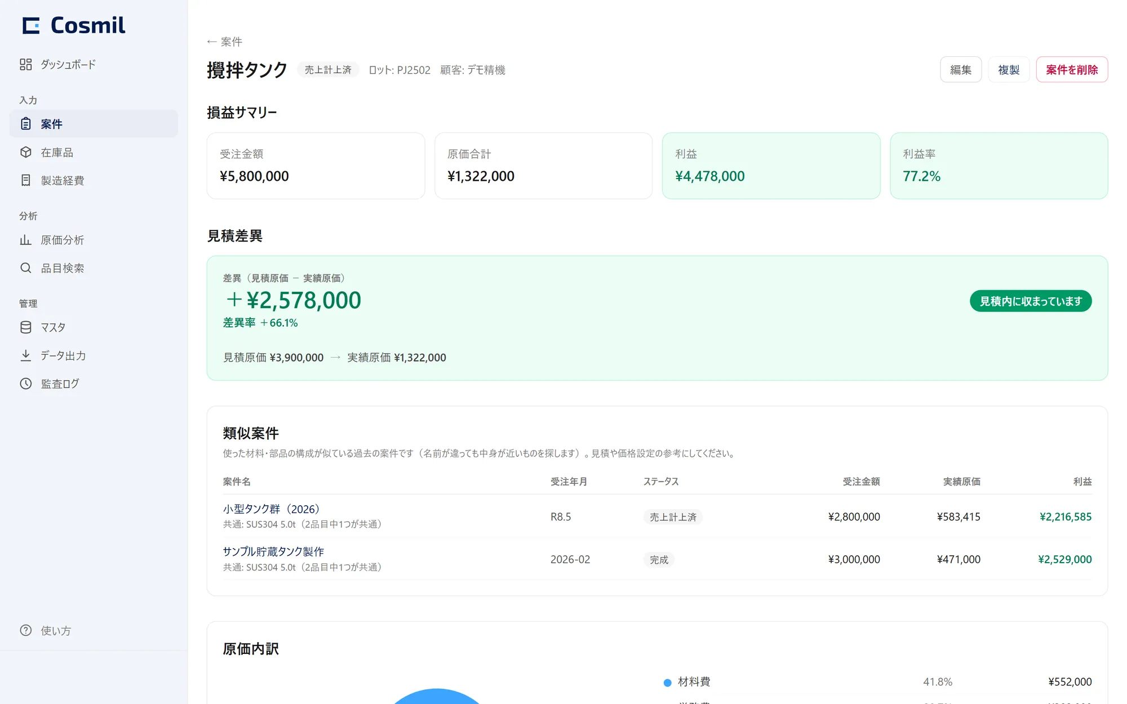This screenshot has height=704, width=1127.
Task: Go back via ← 案件 link
Action: [x=224, y=42]
